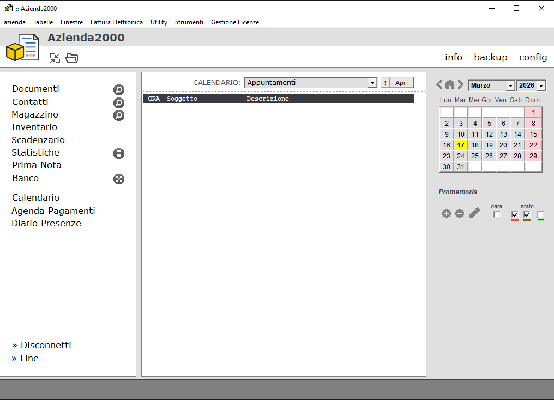Viewport: 554px width, 400px height.
Task: Open the Fattura Elettronica menu
Action: [117, 22]
